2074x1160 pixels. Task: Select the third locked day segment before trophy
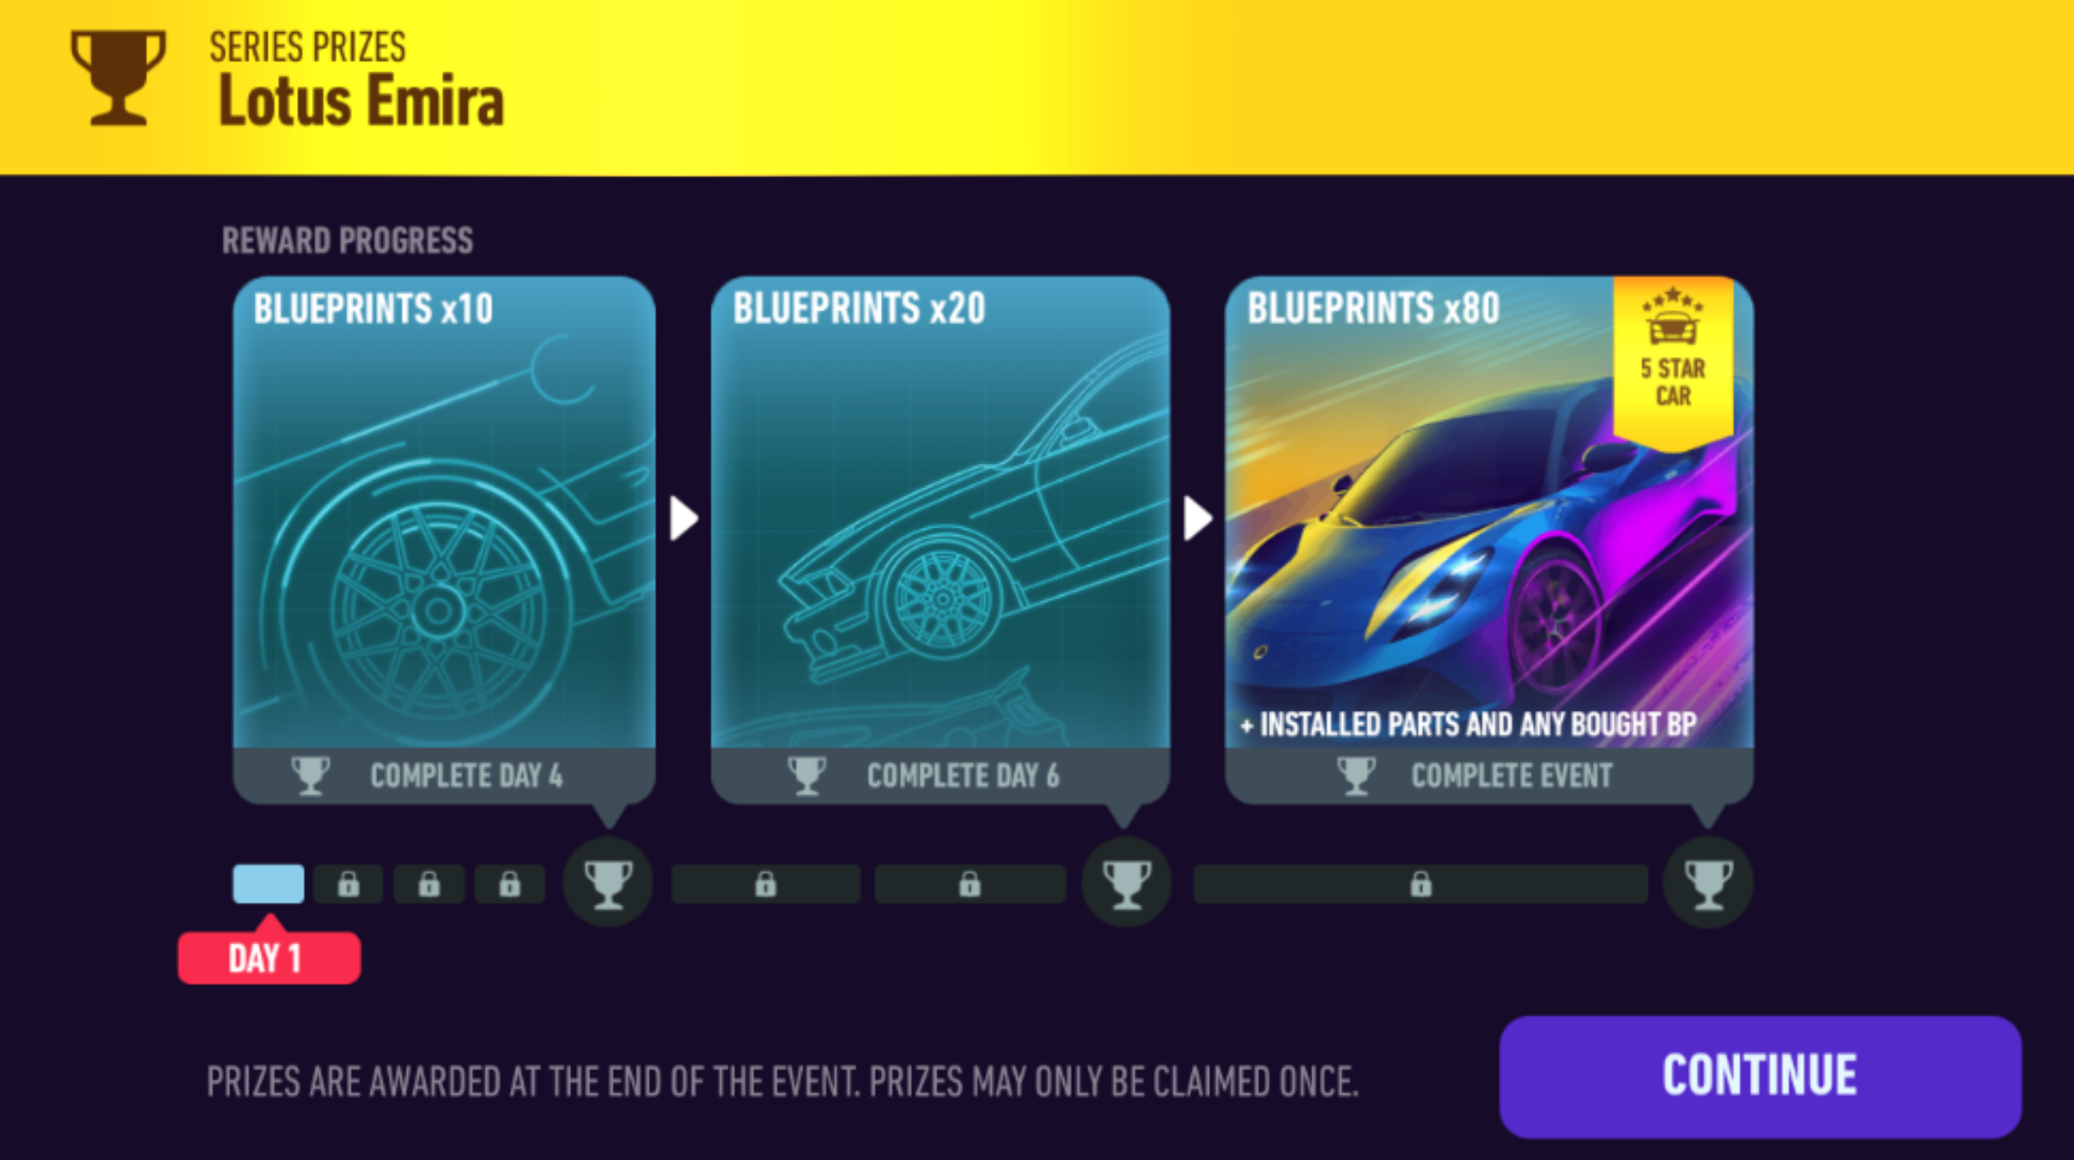(x=510, y=884)
